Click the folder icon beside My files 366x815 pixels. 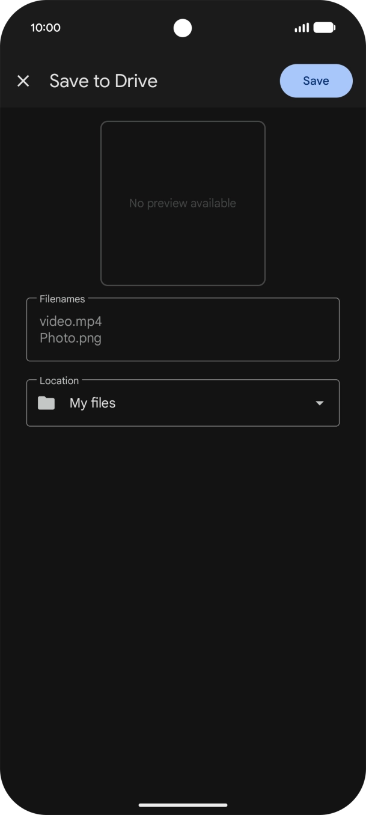coord(46,403)
